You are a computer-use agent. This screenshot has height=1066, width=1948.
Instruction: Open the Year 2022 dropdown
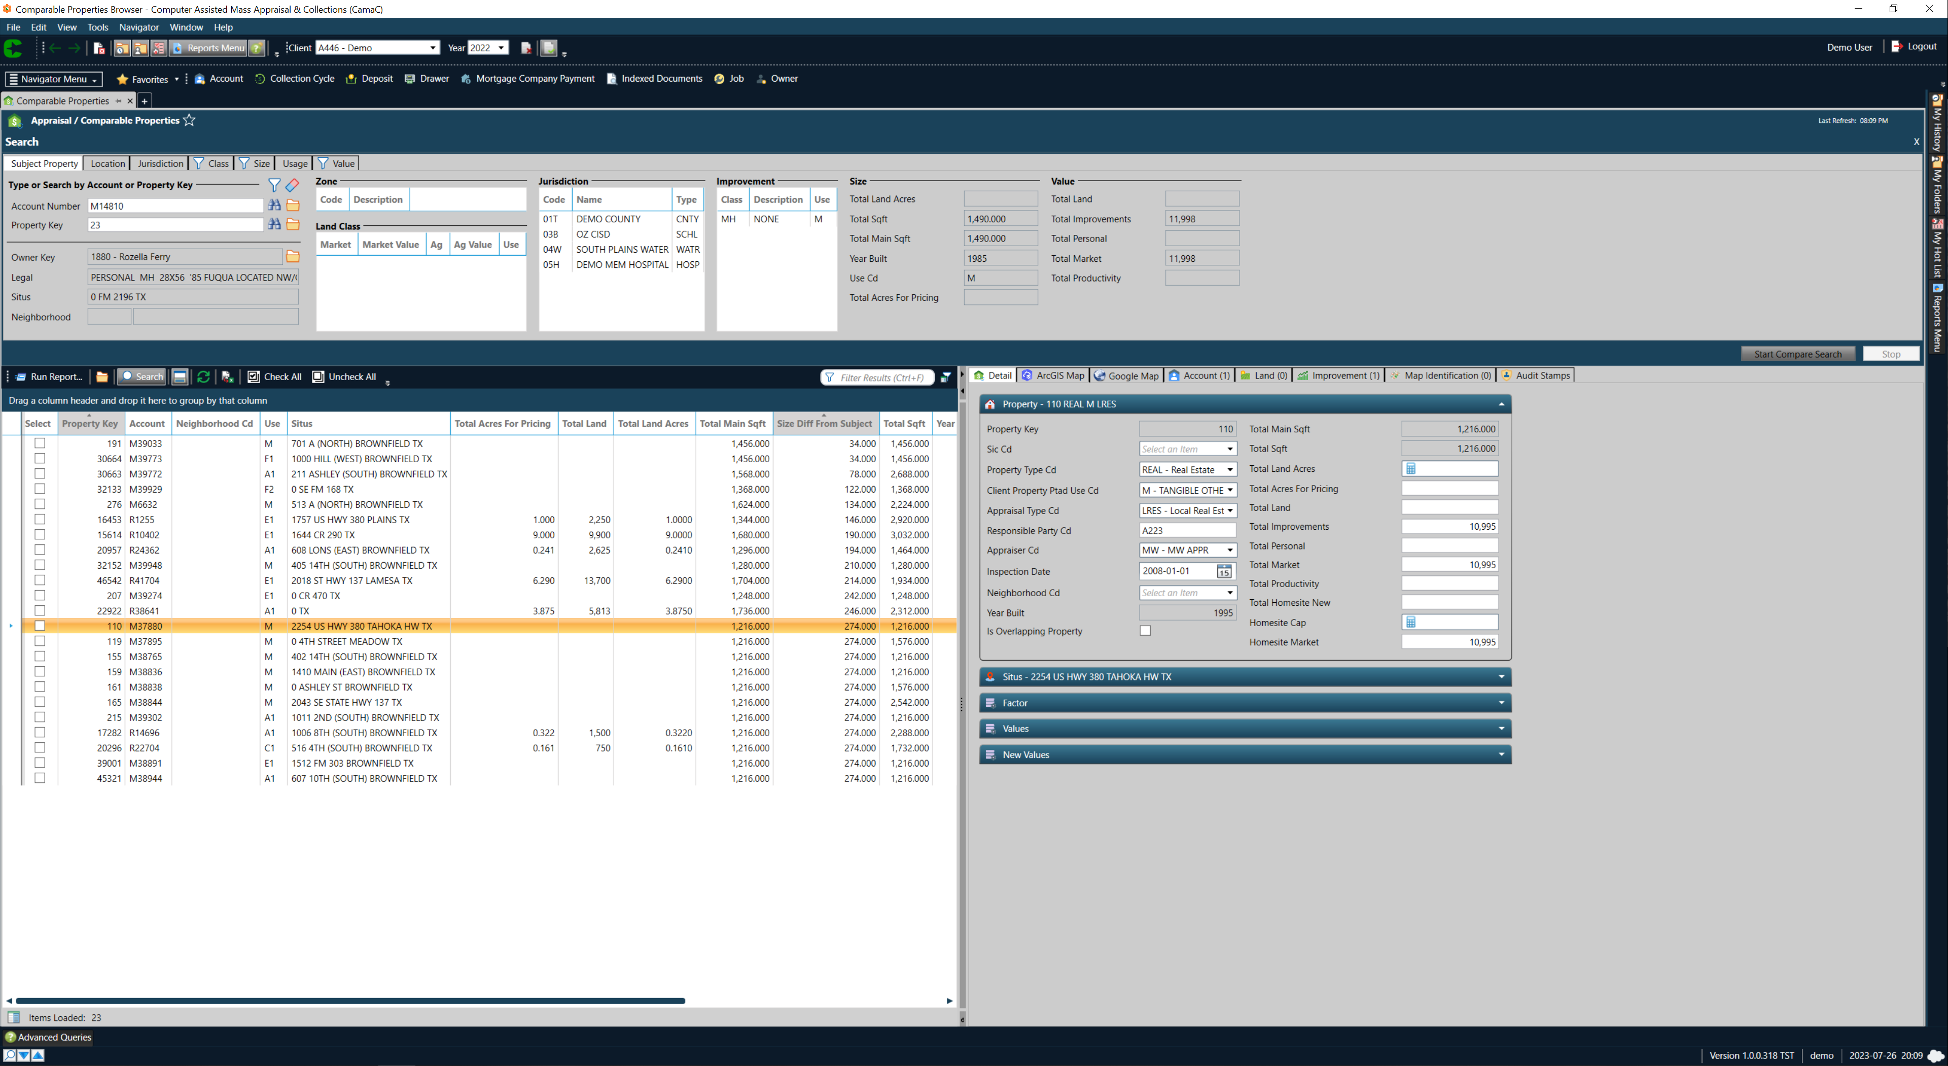click(x=488, y=48)
